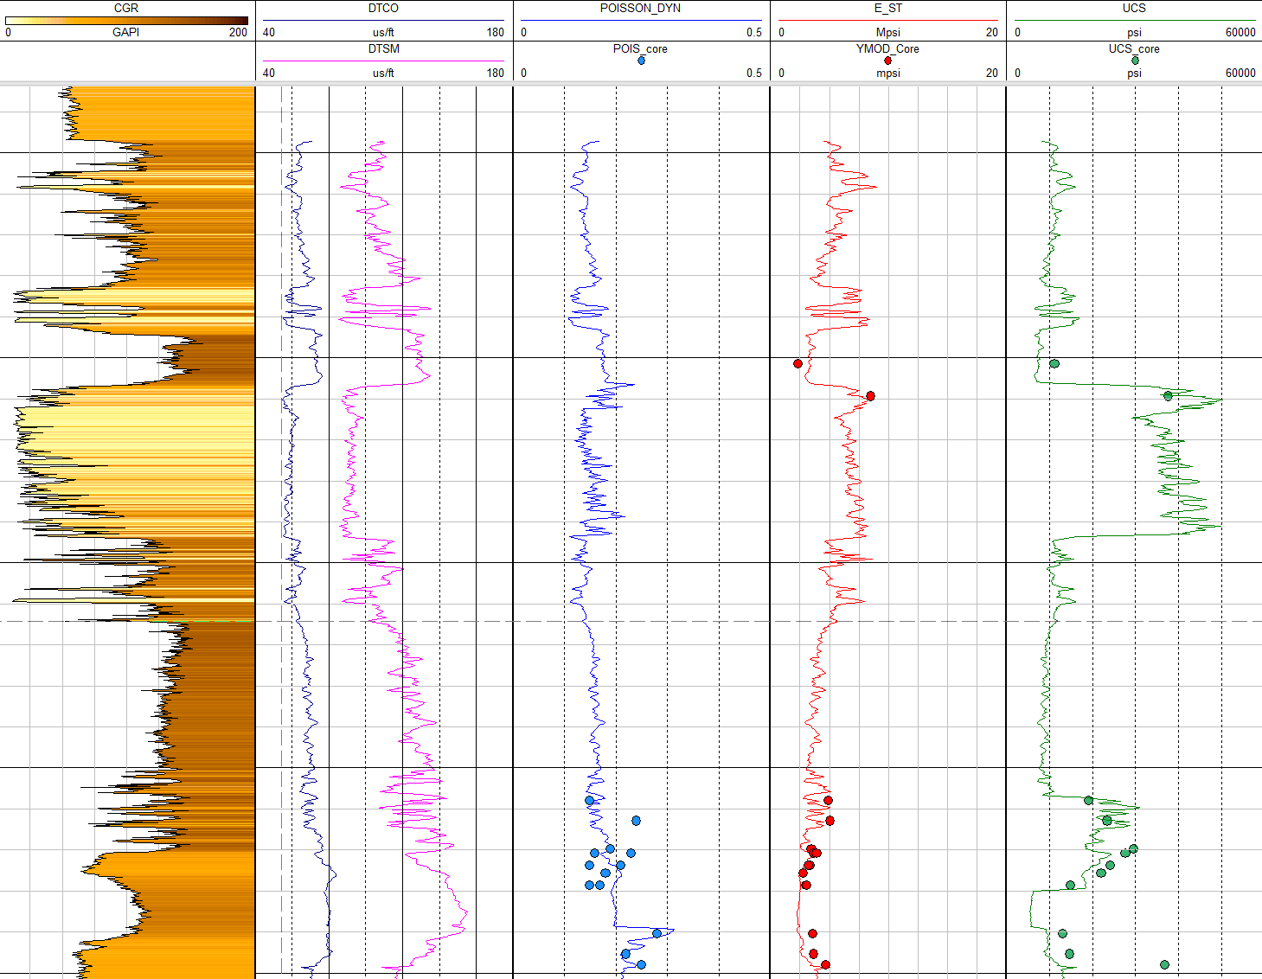Click the red YMOD_Core legend marker
Screen dimensions: 1262x979
[887, 61]
